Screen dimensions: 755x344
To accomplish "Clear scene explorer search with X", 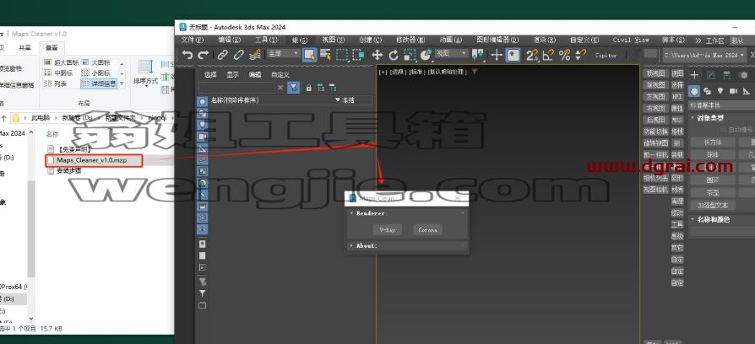I will (280, 88).
